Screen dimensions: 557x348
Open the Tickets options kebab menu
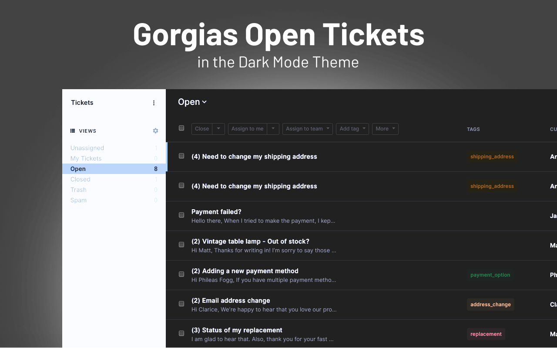(154, 103)
